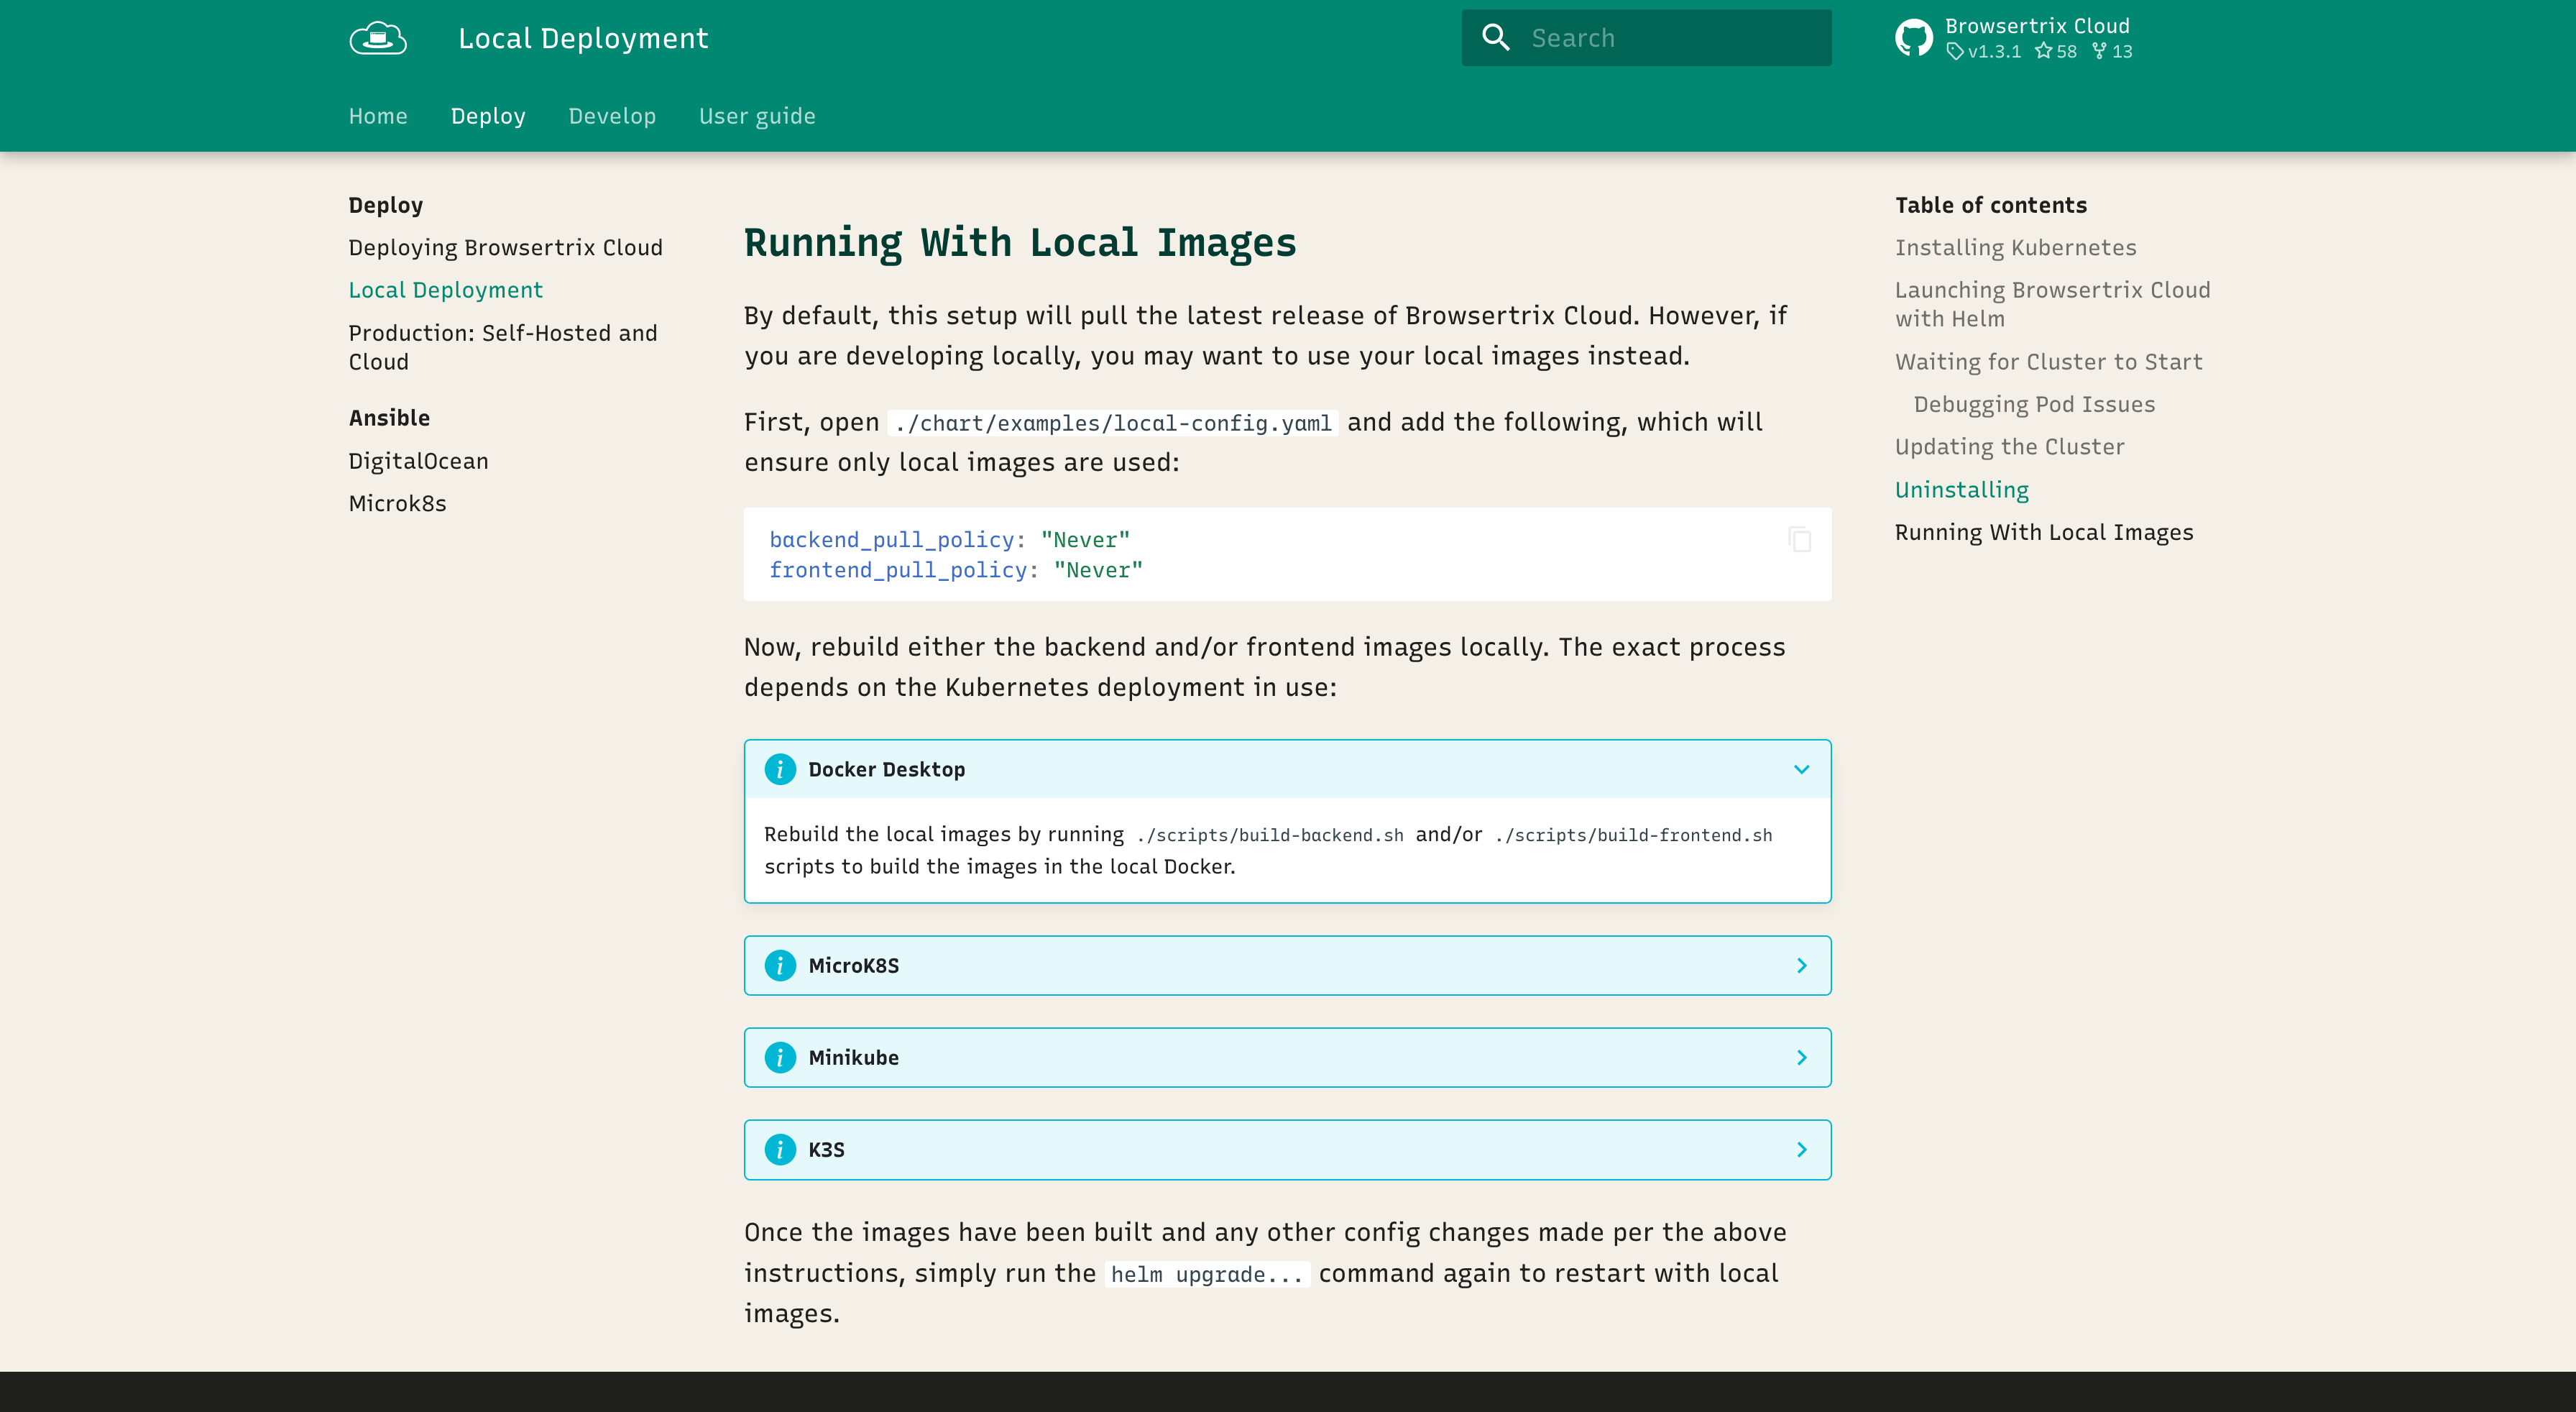Switch to the Develop tab
Screen dimensions: 2576x1412
[x=612, y=116]
